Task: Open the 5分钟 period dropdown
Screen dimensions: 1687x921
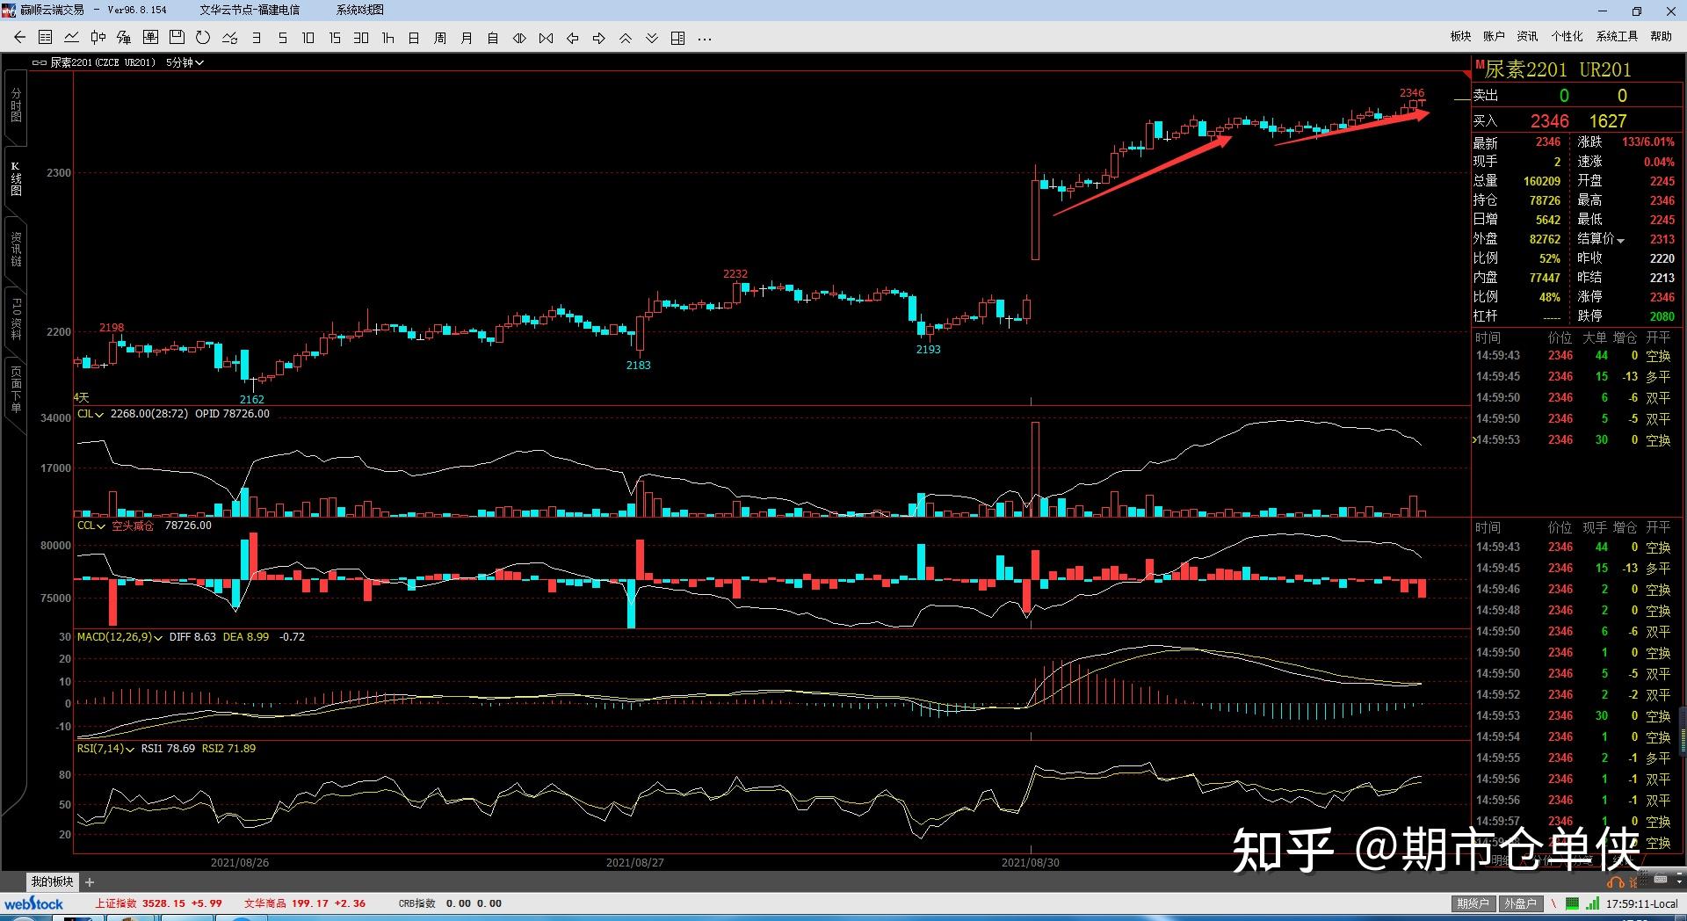Action: point(185,62)
